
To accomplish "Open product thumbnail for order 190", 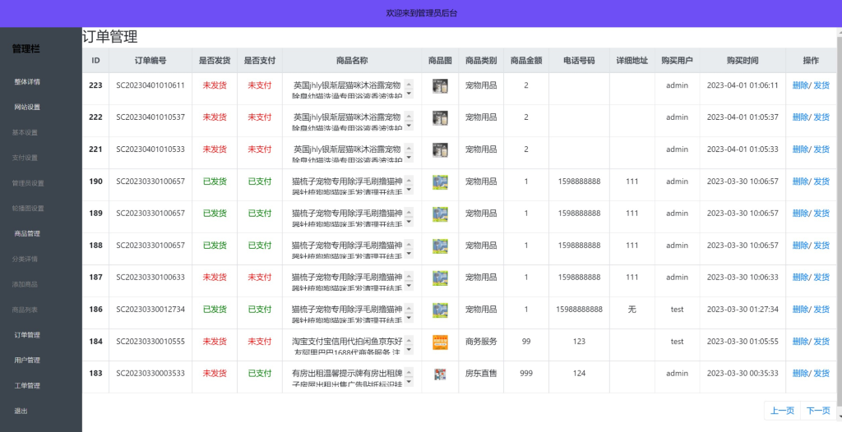I will point(440,182).
